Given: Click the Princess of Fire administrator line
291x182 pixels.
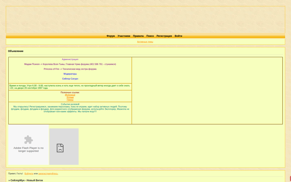Looking at the screenshot, I should pos(70,69).
